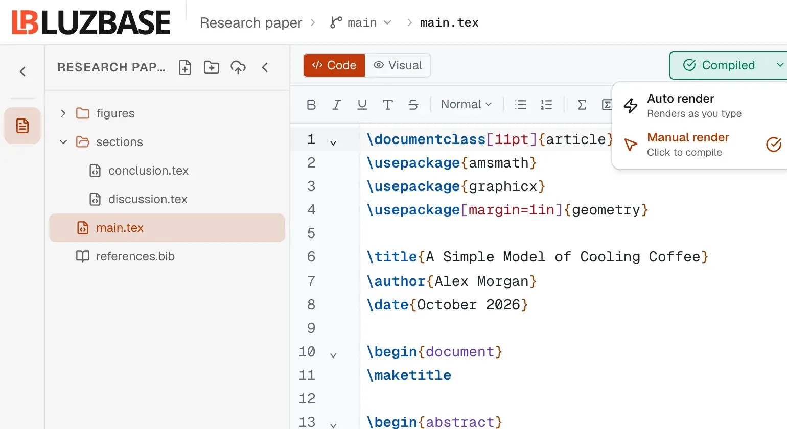The height and width of the screenshot is (429, 787).
Task: Click the RESEARCH PAP... panel header
Action: 111,67
